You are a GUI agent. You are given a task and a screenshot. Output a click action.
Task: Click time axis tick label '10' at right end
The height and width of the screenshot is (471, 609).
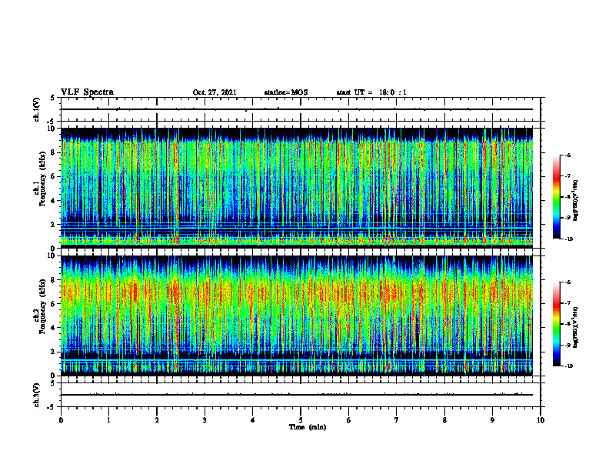click(541, 420)
